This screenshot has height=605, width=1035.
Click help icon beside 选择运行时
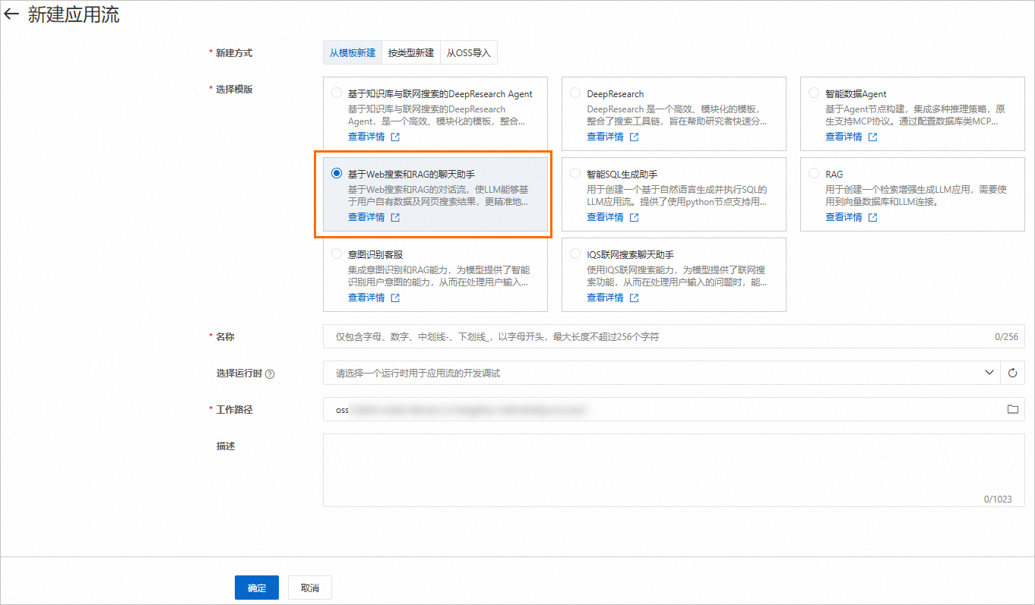click(270, 373)
